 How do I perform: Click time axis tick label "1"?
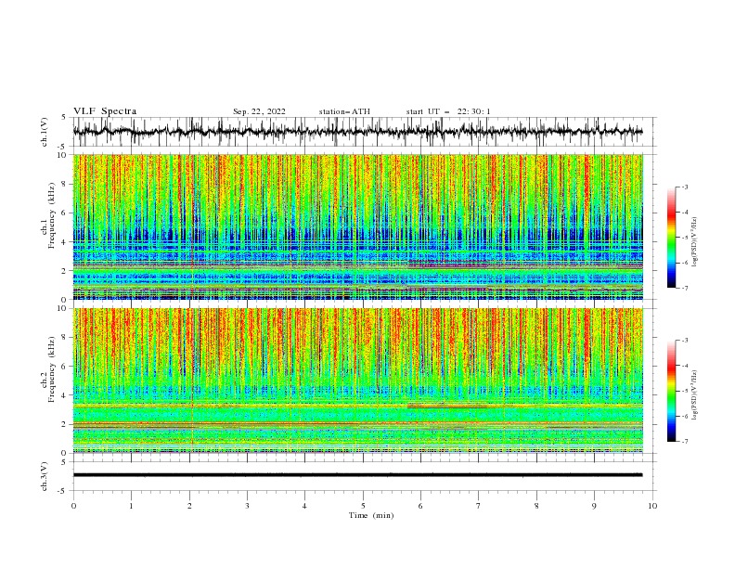click(131, 506)
